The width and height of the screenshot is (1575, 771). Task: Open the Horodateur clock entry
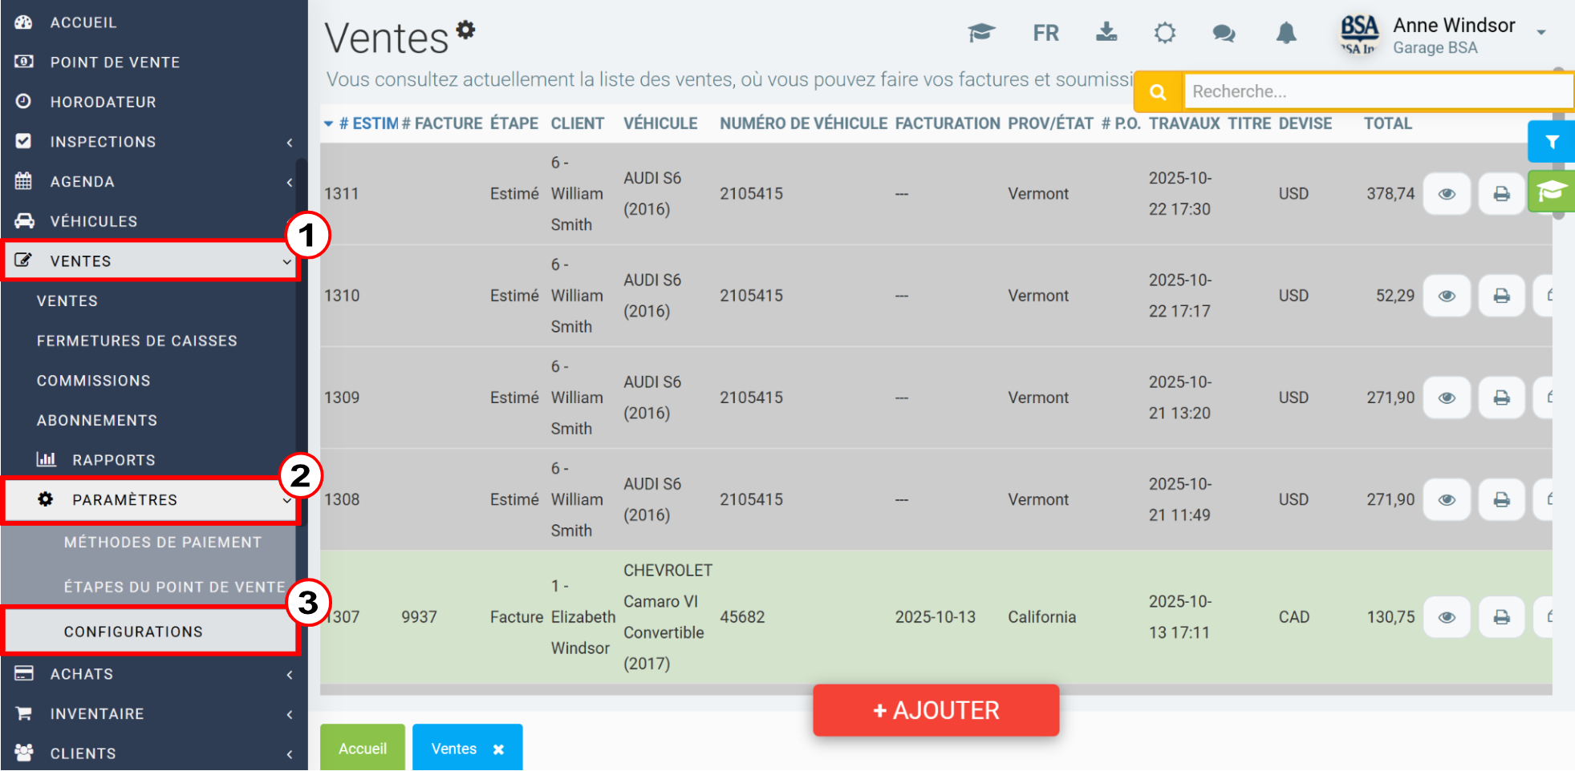click(x=103, y=102)
